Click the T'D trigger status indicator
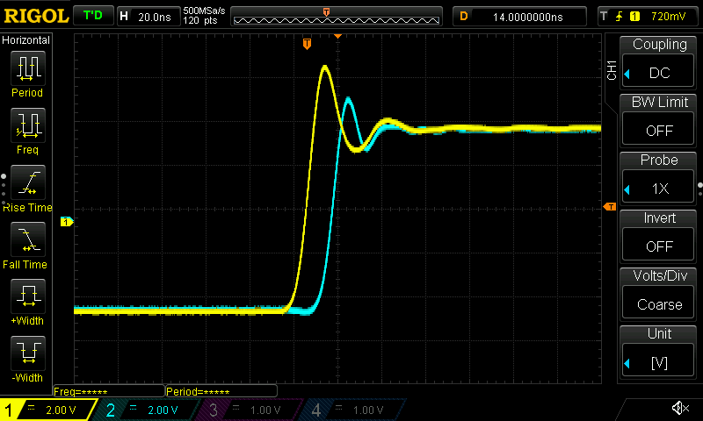Screen dimensions: 703x421 pos(93,16)
